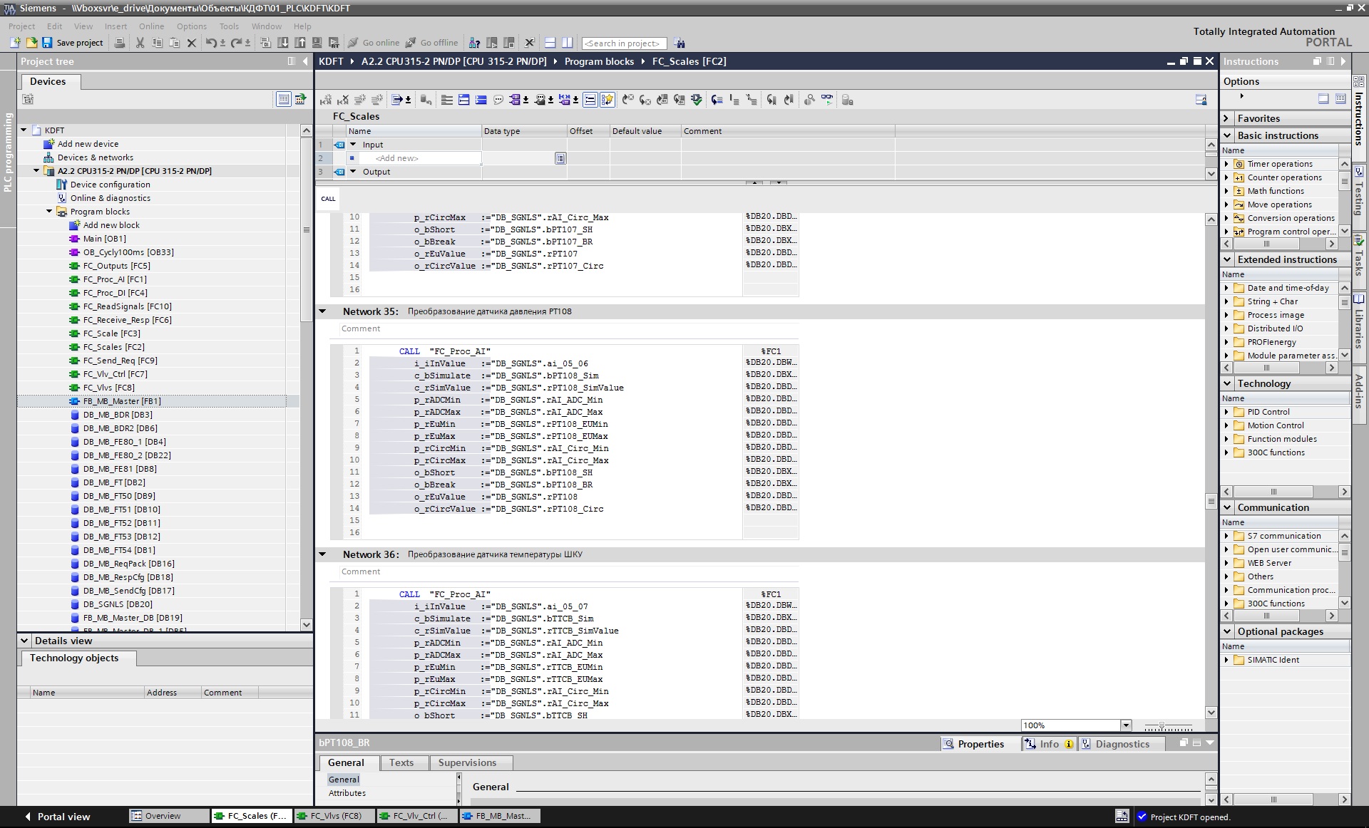Click the monitoring on/off glasses icon
Image resolution: width=1369 pixels, height=828 pixels.
[826, 100]
